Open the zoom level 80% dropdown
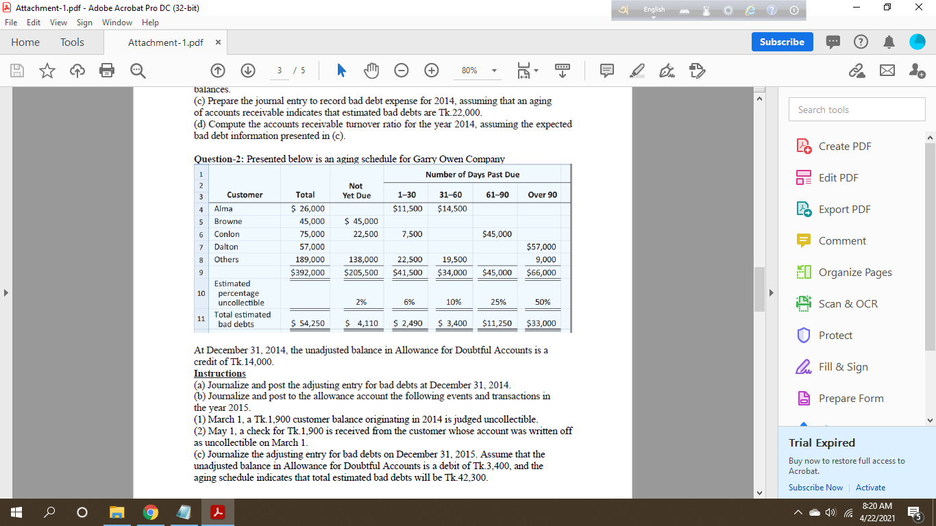Image resolution: width=936 pixels, height=526 pixels. (x=478, y=71)
